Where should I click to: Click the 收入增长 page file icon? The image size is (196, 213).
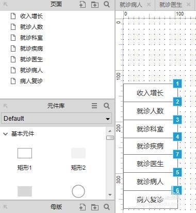click(x=13, y=16)
